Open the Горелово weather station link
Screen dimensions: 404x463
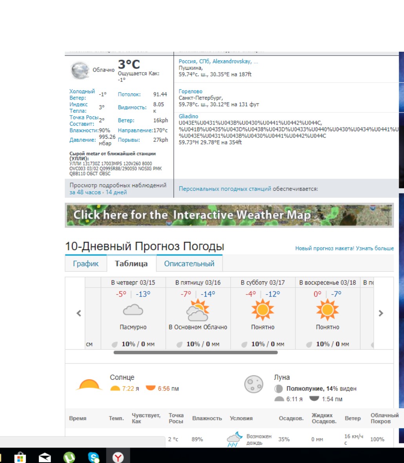tap(191, 92)
